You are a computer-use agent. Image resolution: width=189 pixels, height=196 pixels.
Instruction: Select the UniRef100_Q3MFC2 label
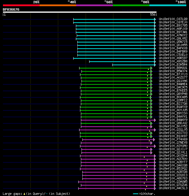tap(173, 100)
